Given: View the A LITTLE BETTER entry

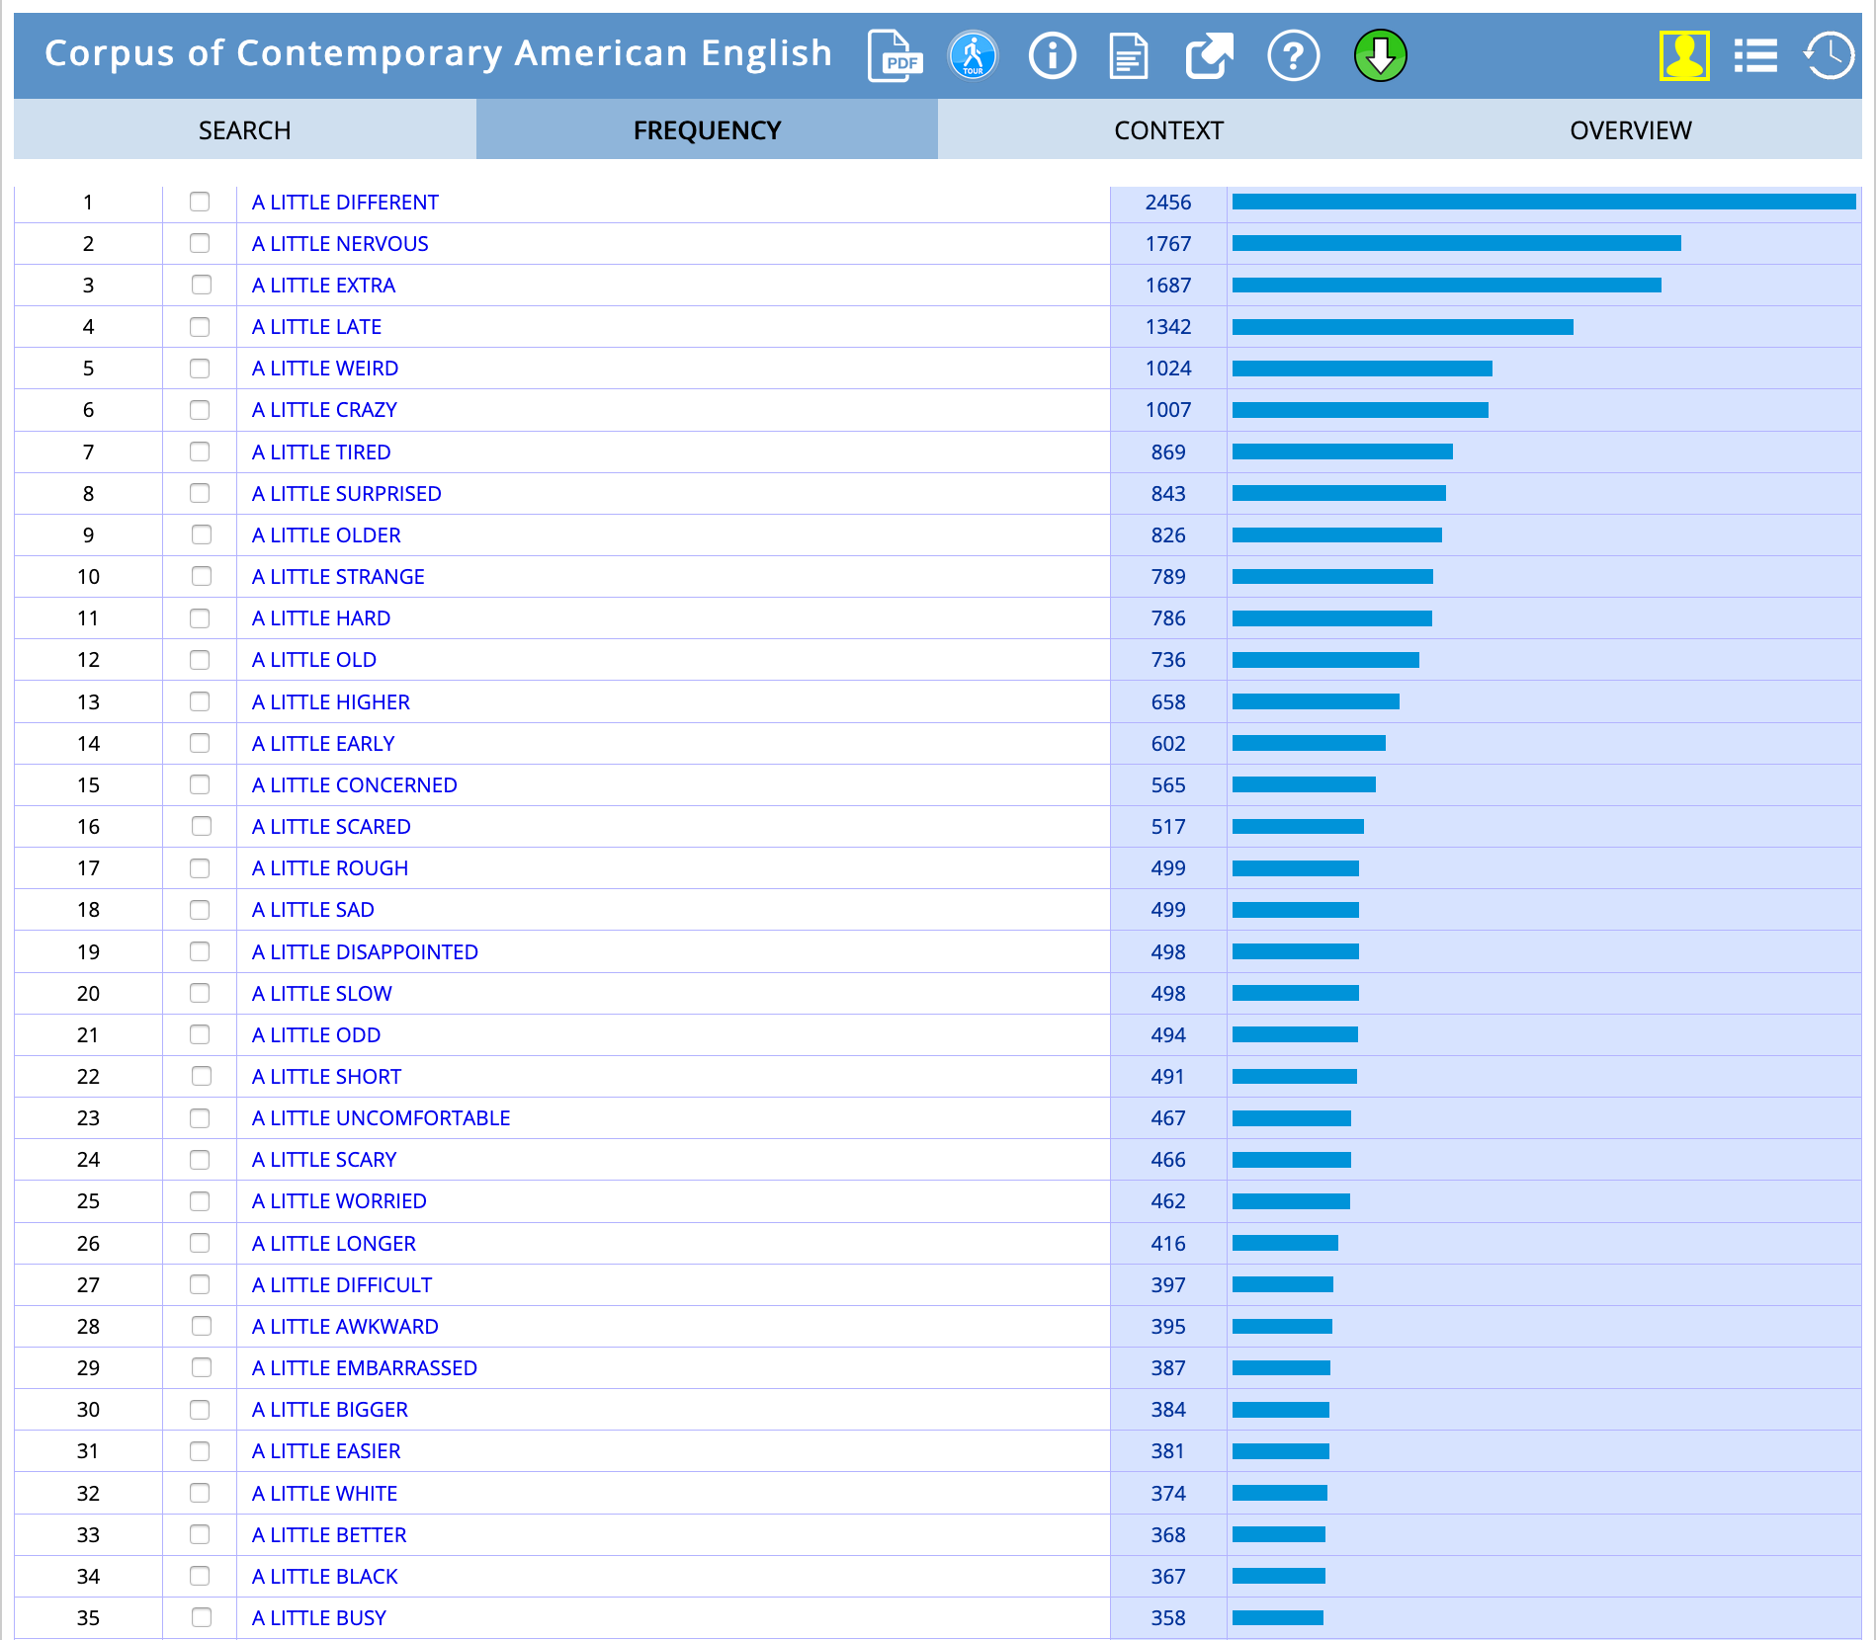Looking at the screenshot, I should [329, 1535].
